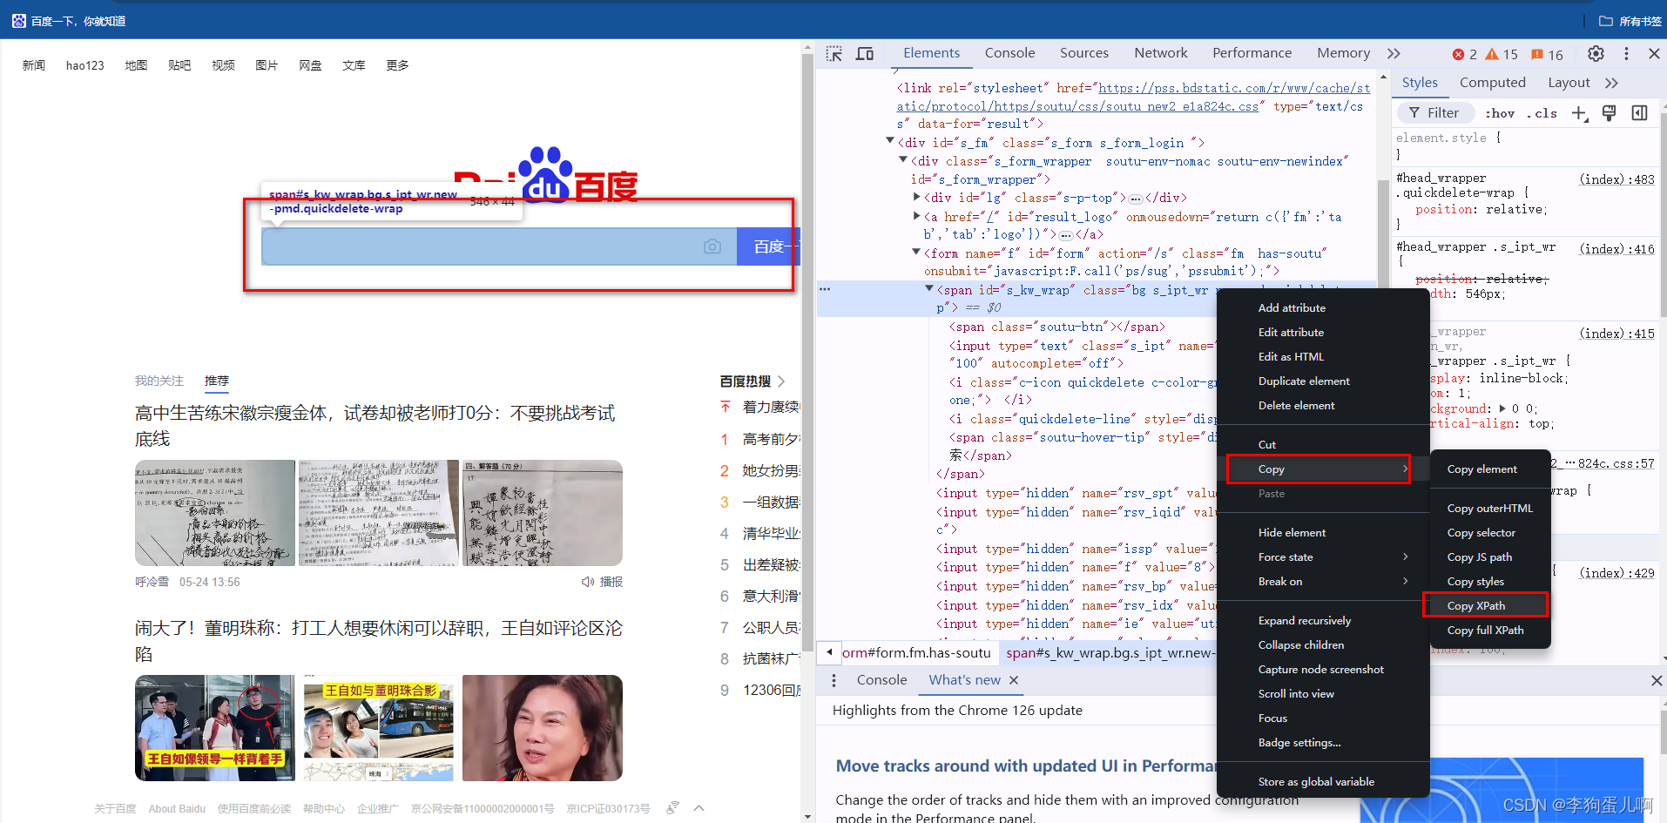Click the ellipsis beside selected span node
This screenshot has height=823, width=1667.
(825, 289)
